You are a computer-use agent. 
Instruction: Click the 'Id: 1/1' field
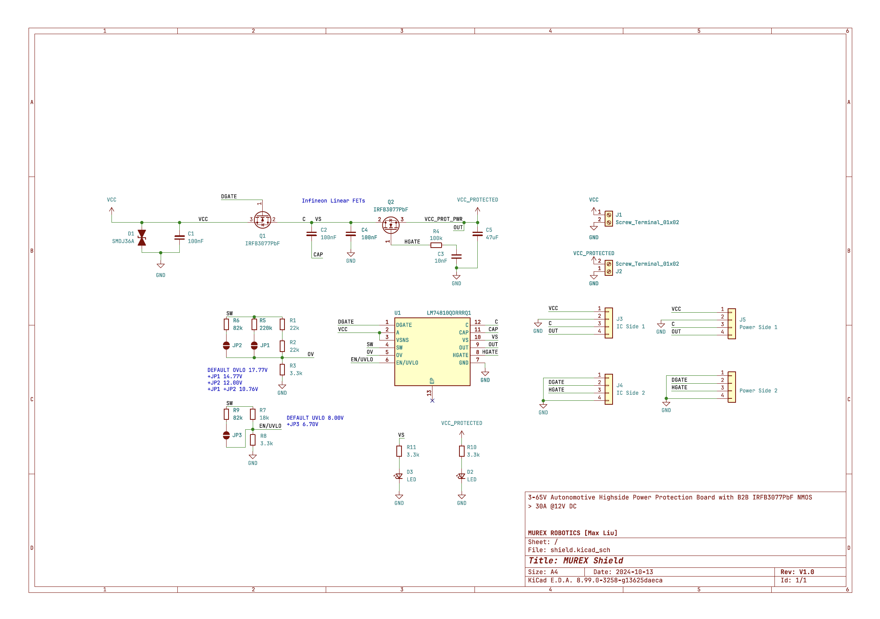tap(794, 580)
